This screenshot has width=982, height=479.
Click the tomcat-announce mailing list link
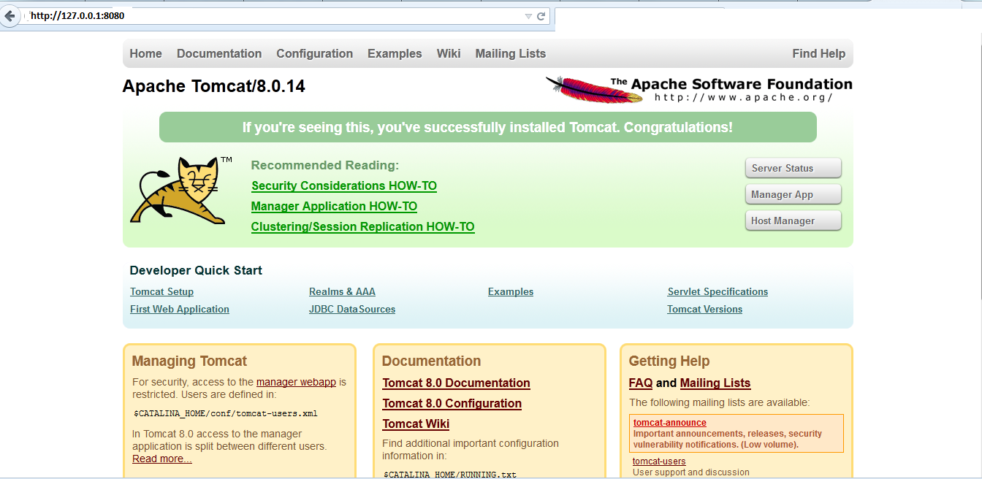click(669, 423)
